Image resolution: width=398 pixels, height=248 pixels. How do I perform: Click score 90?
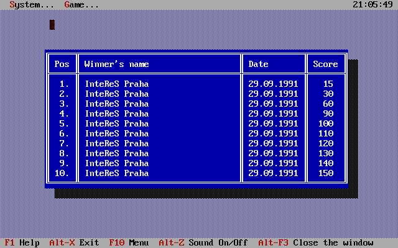[328, 113]
